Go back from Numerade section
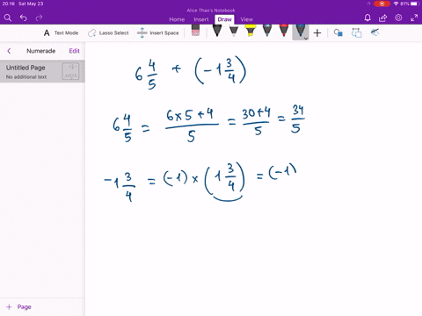 pyautogui.click(x=9, y=51)
